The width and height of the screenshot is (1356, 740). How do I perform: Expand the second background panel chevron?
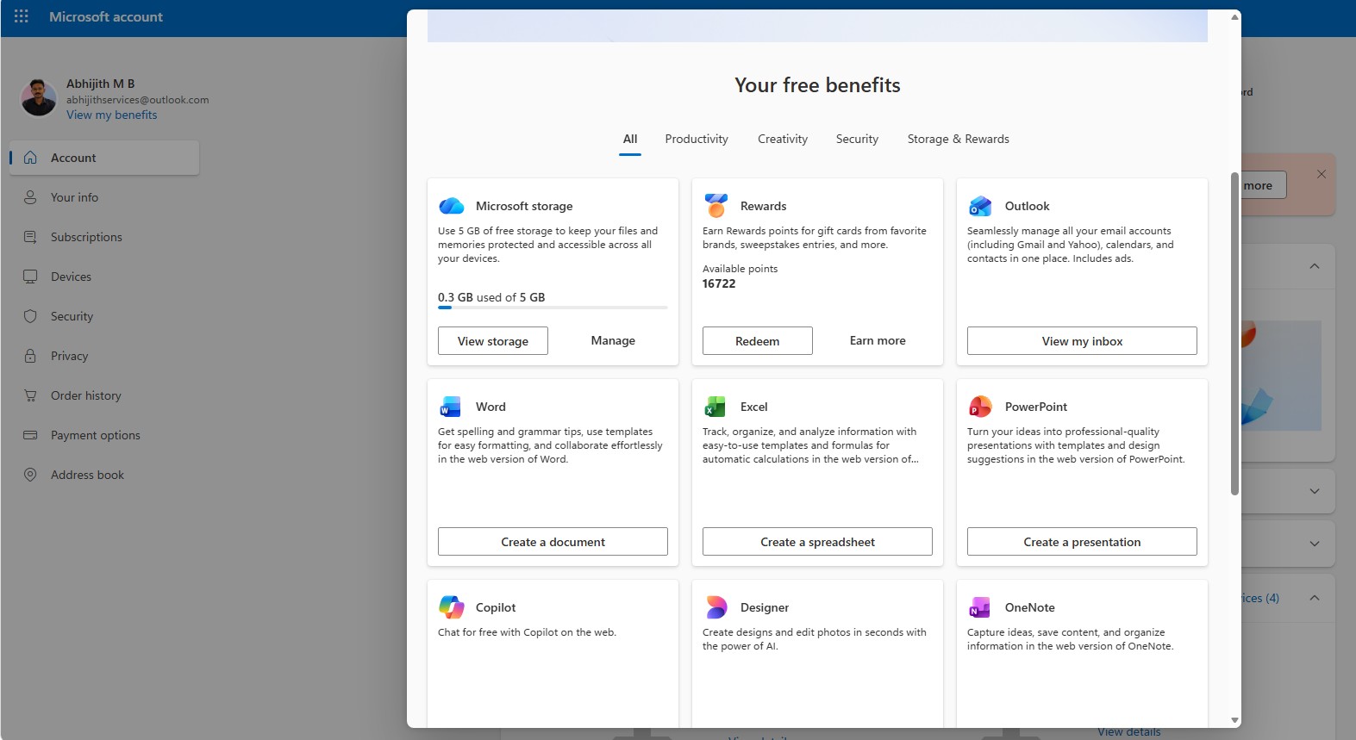point(1315,491)
